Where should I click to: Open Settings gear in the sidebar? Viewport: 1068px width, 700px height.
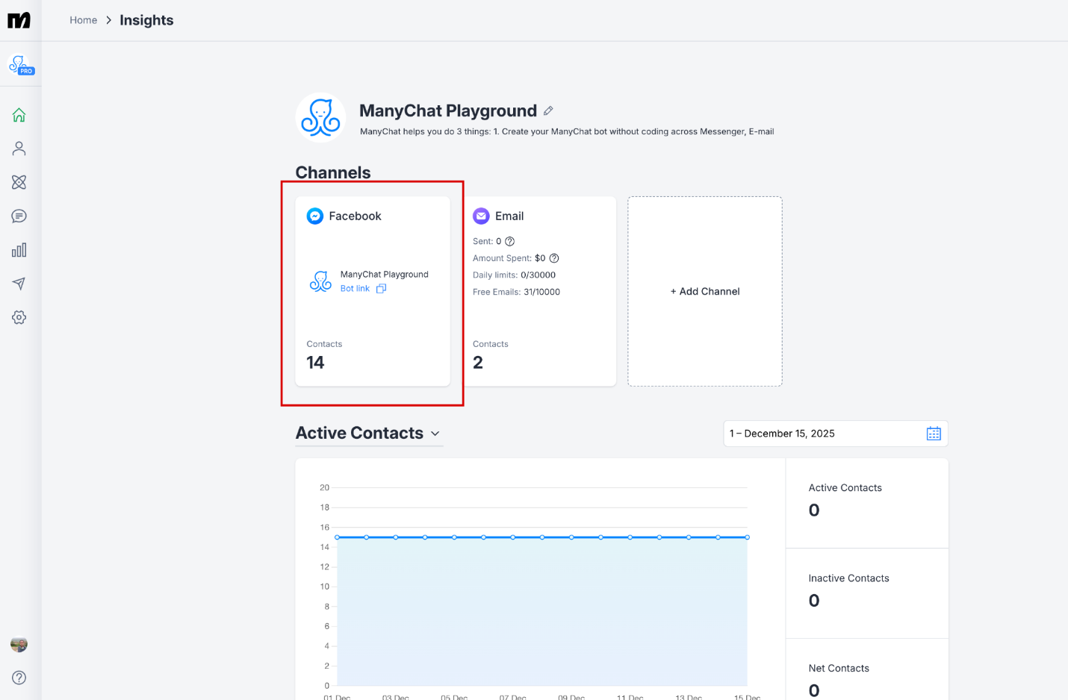(x=19, y=316)
